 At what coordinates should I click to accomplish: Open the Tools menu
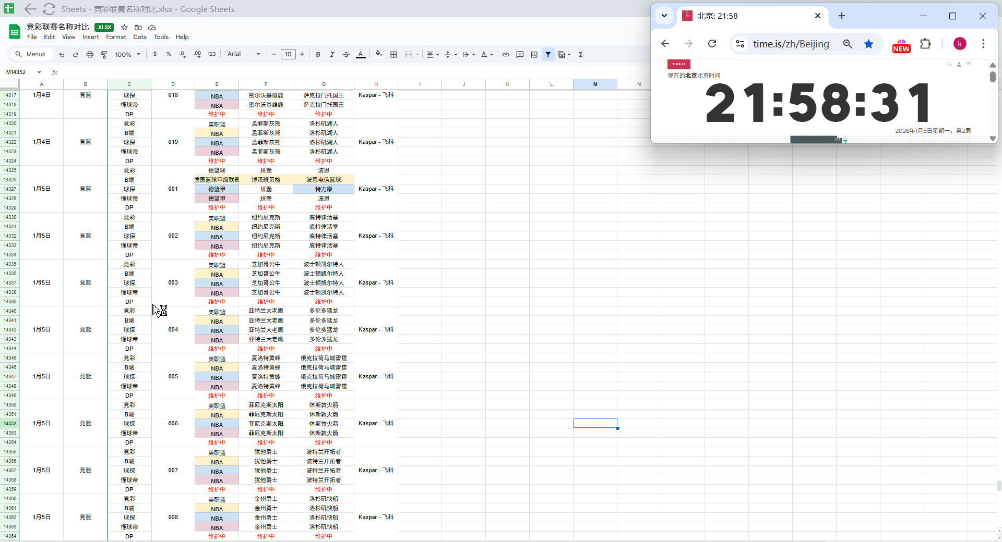point(161,37)
